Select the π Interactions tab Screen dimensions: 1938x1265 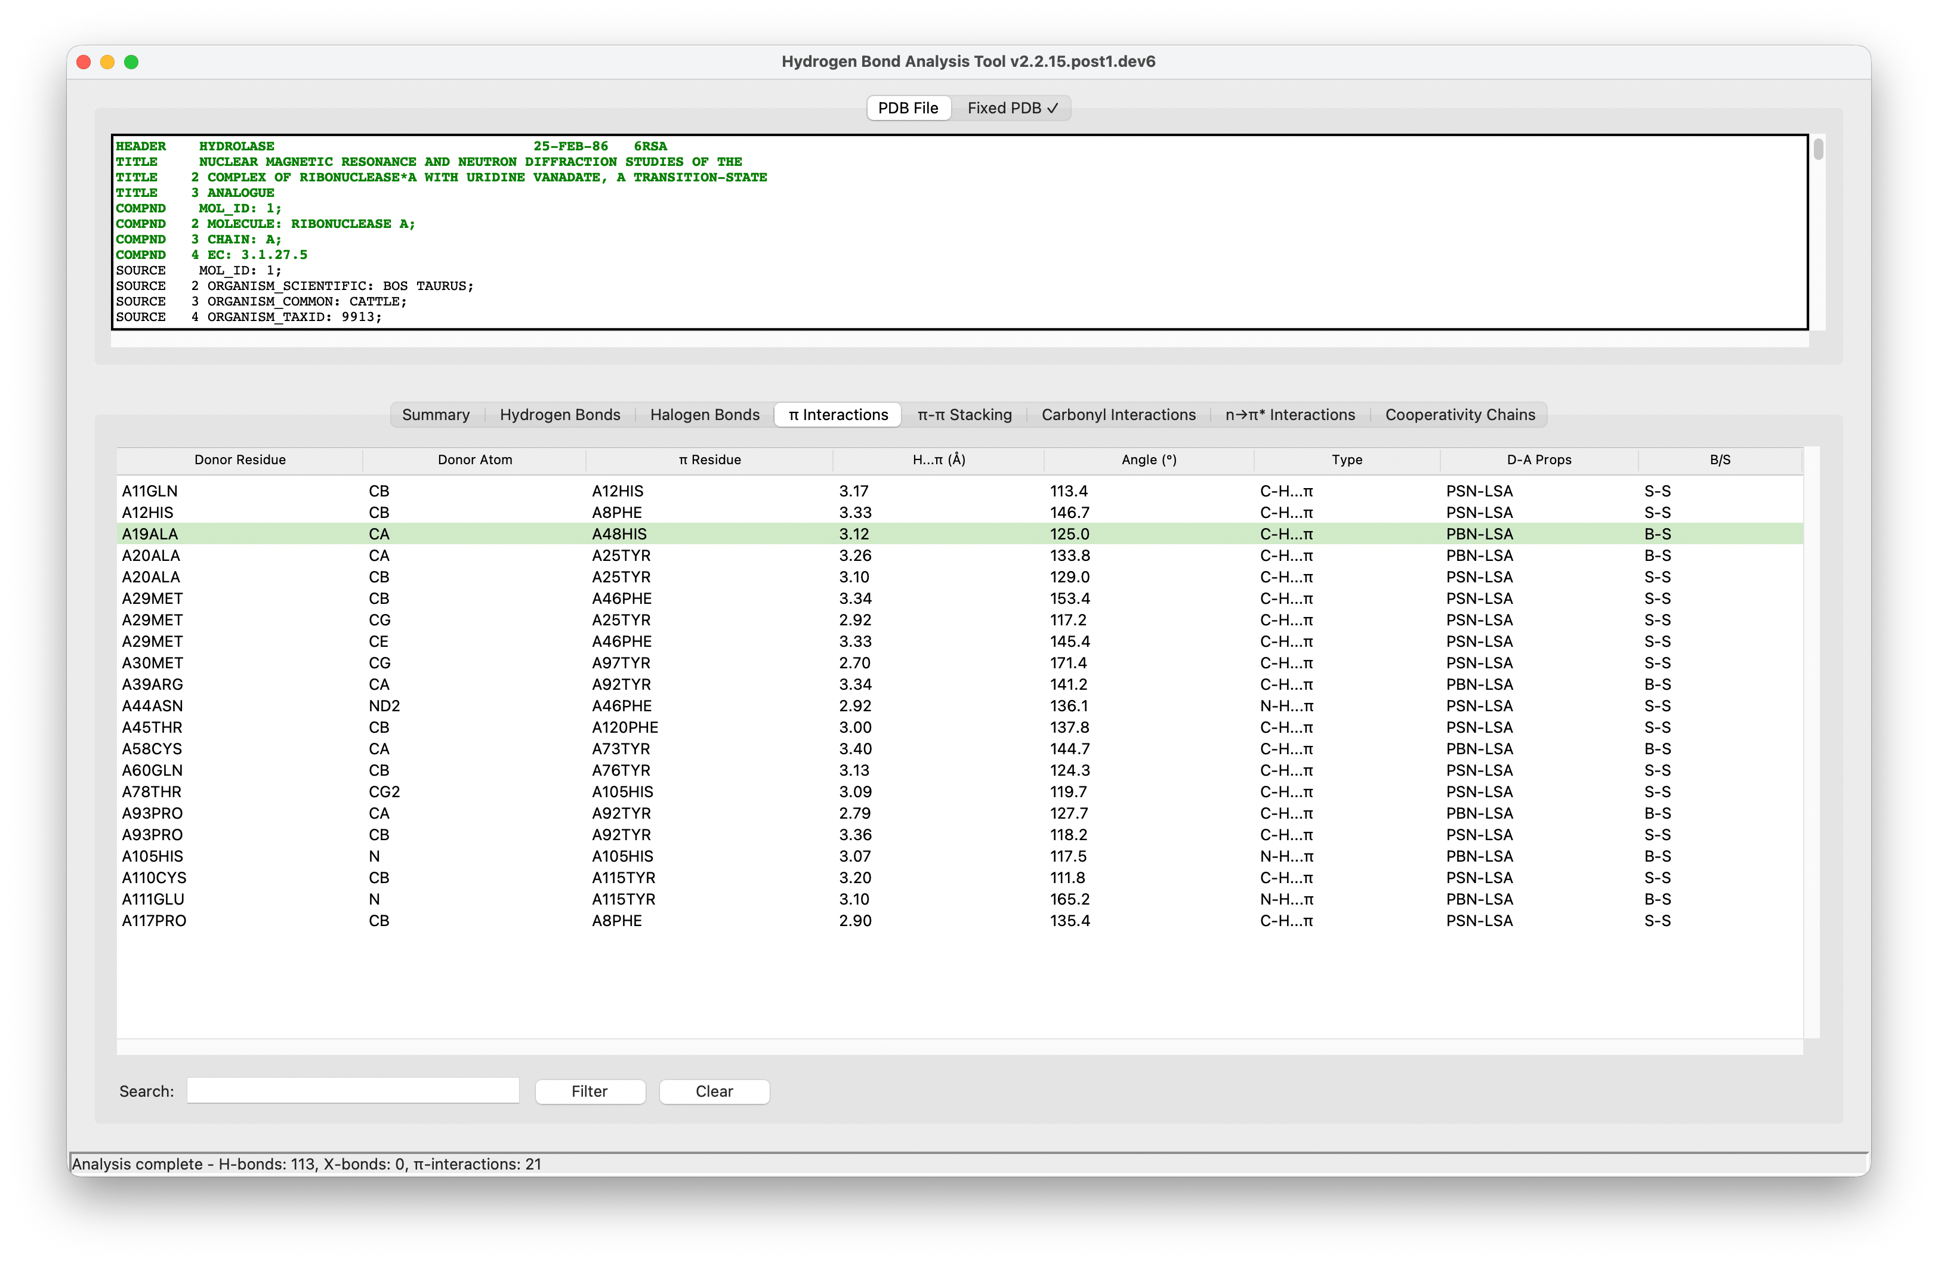click(837, 415)
